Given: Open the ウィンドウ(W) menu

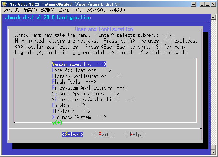Looking at the screenshot, I should point(96,10).
